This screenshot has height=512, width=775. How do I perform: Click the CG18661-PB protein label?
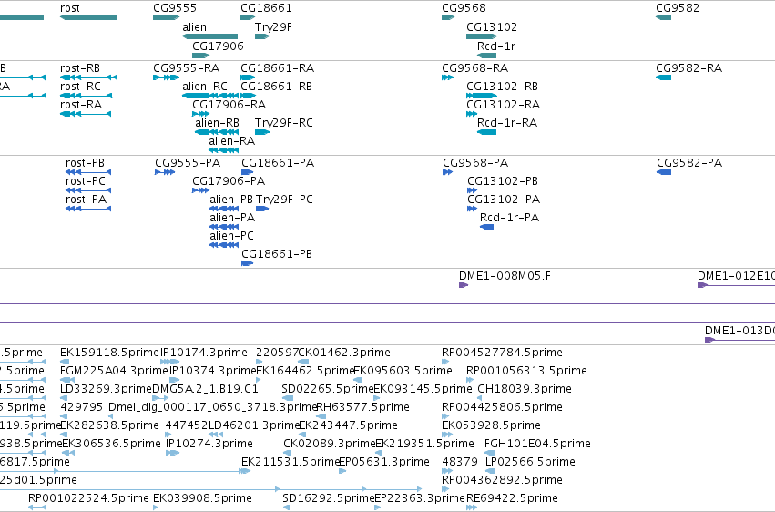(x=277, y=254)
